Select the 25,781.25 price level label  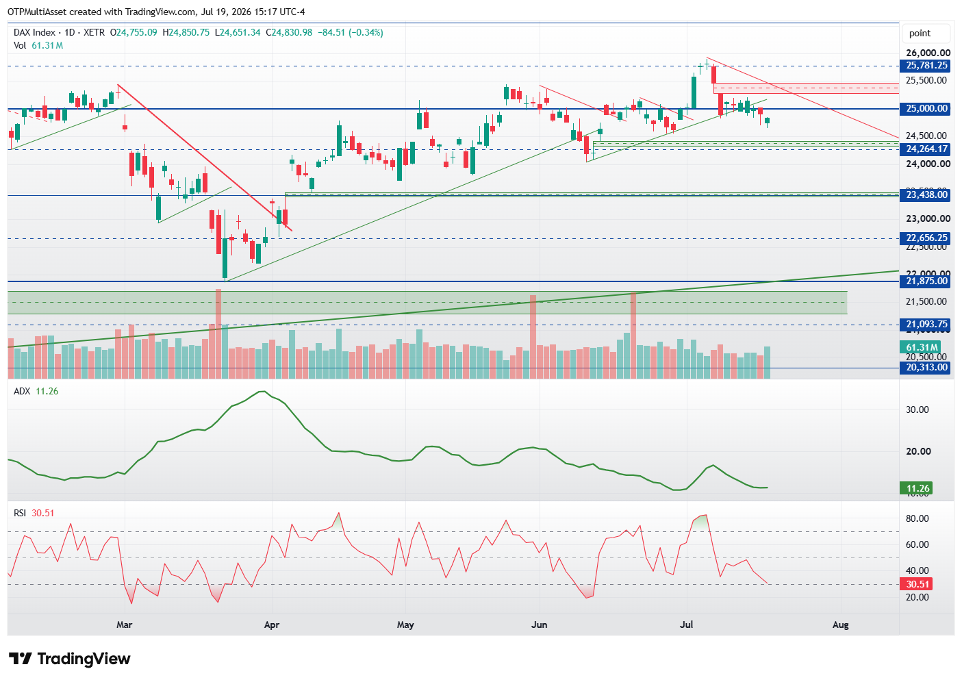tap(927, 66)
